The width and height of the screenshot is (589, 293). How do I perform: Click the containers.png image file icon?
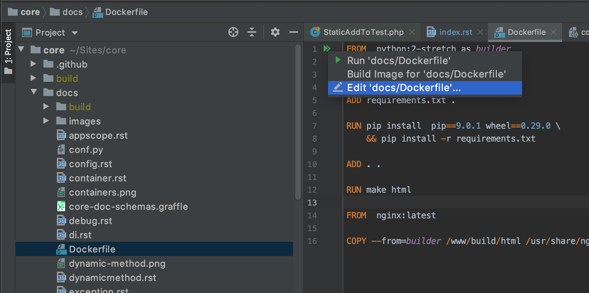(61, 192)
